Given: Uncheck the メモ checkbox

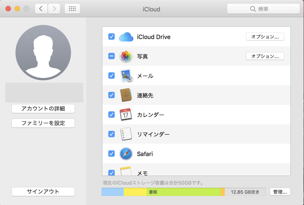Looking at the screenshot, I should click(x=112, y=172).
